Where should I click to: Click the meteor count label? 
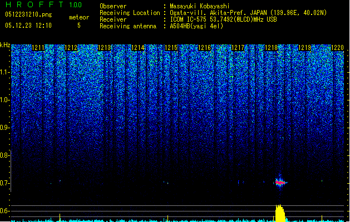79,17
